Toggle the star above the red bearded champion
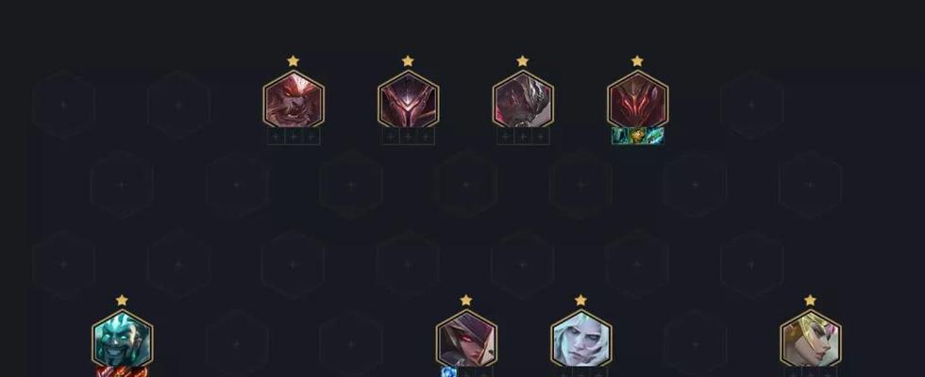The image size is (925, 377). coord(294,60)
